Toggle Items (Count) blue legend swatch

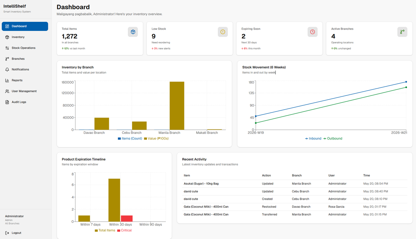119,138
